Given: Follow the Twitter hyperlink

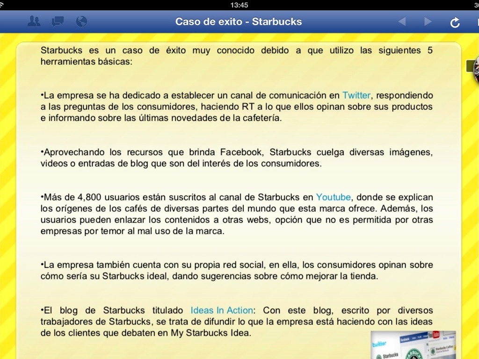Looking at the screenshot, I should (x=356, y=95).
